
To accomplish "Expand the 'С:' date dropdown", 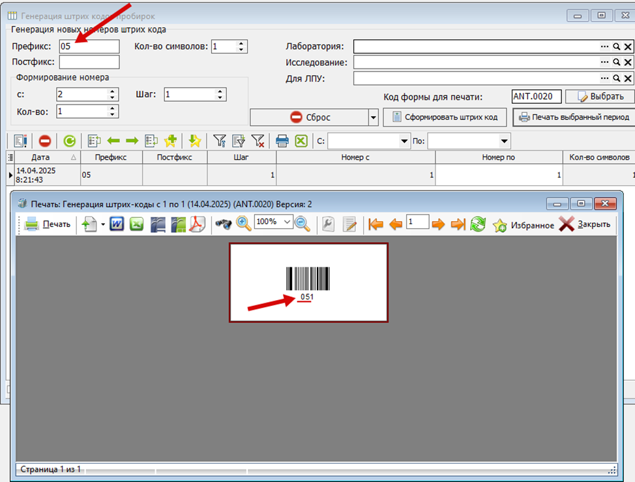I will point(403,141).
